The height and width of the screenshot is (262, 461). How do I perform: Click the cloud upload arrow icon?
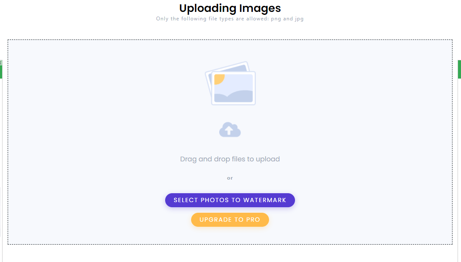[x=230, y=130]
